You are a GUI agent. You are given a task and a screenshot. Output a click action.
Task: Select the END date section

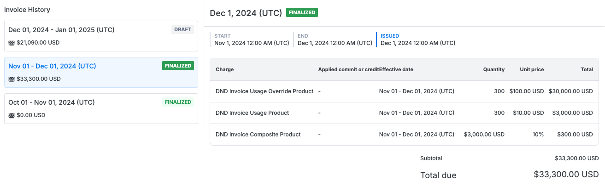[335, 39]
